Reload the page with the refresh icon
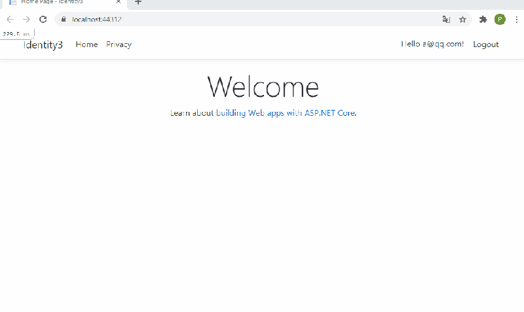 click(x=43, y=20)
